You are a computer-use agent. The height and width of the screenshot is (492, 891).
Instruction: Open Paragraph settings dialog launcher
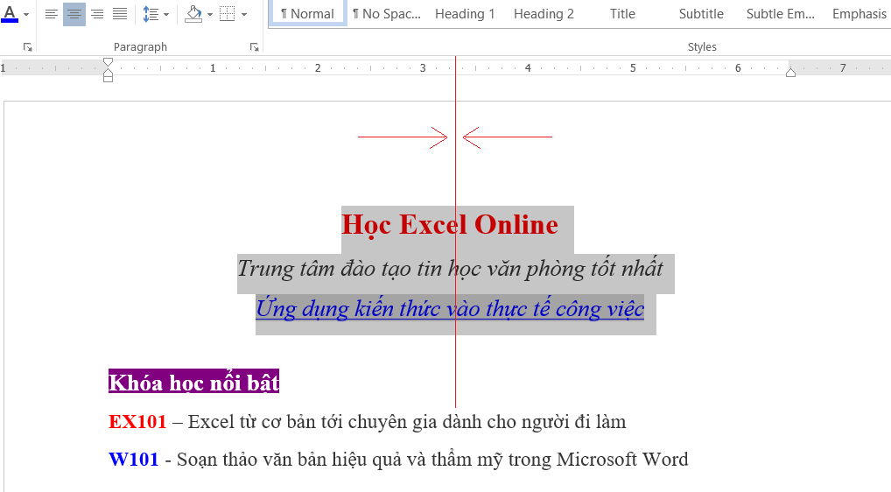point(254,47)
